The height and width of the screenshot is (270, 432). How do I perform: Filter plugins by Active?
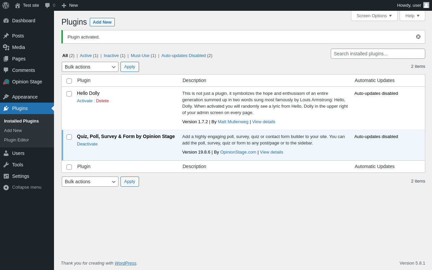tap(86, 55)
